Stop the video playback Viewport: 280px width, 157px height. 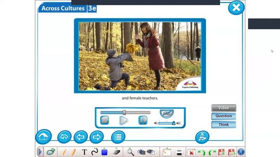105,120
